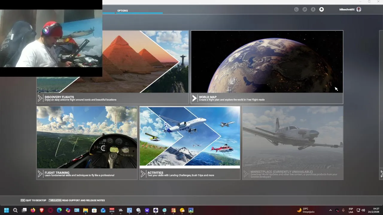Open Outlook from the taskbar
Screen dimensions: 383x215
pos(103,210)
